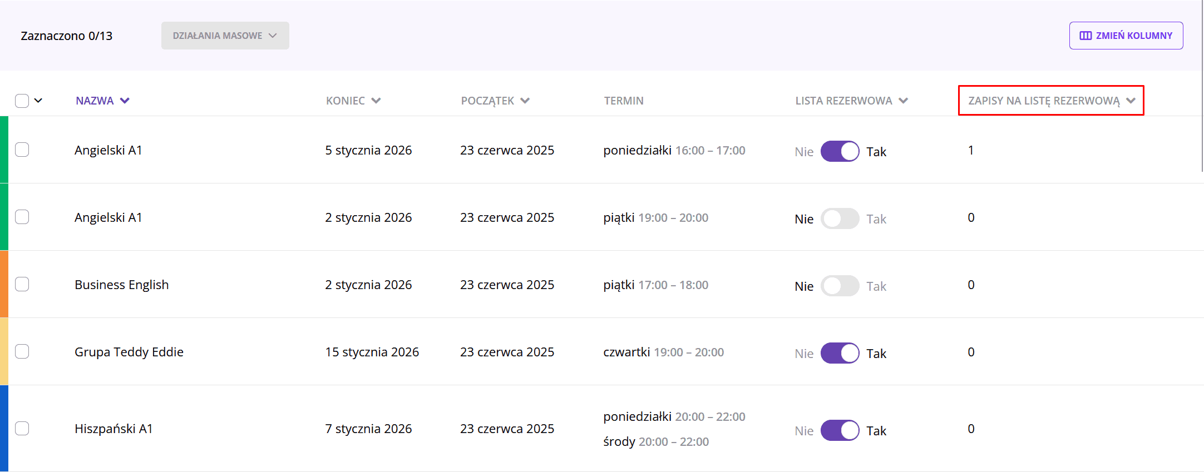Disable waiting list for Grupa Teddy Eddie
The image size is (1204, 472).
coord(840,353)
